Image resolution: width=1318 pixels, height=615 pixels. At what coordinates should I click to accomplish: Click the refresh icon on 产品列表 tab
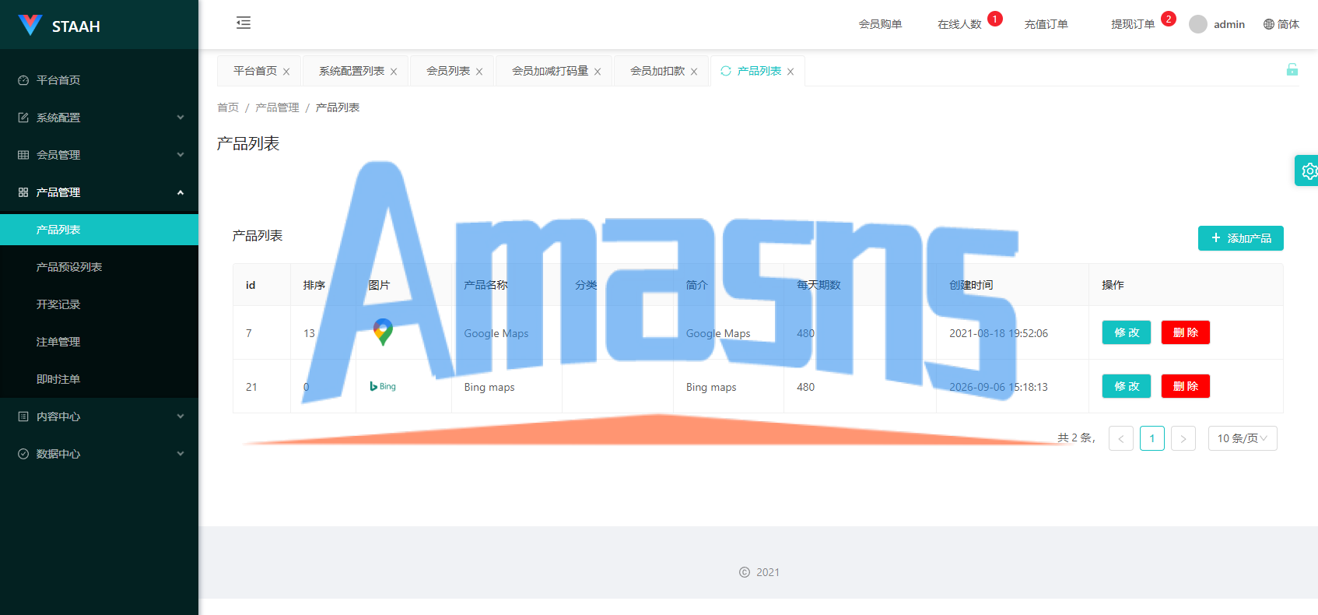click(726, 71)
